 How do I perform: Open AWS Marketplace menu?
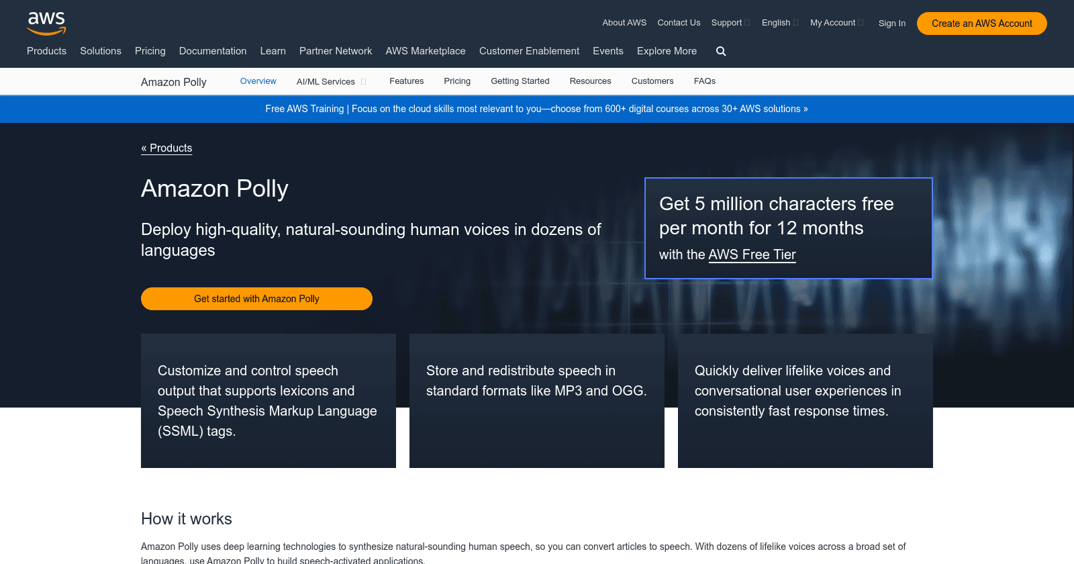point(426,51)
